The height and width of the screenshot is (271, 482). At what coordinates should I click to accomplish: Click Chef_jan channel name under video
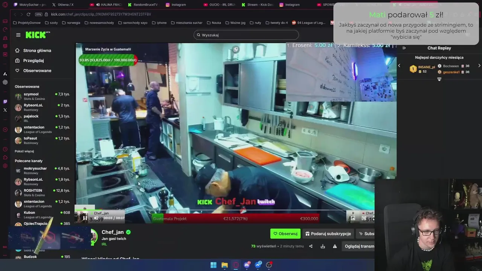coord(113,232)
